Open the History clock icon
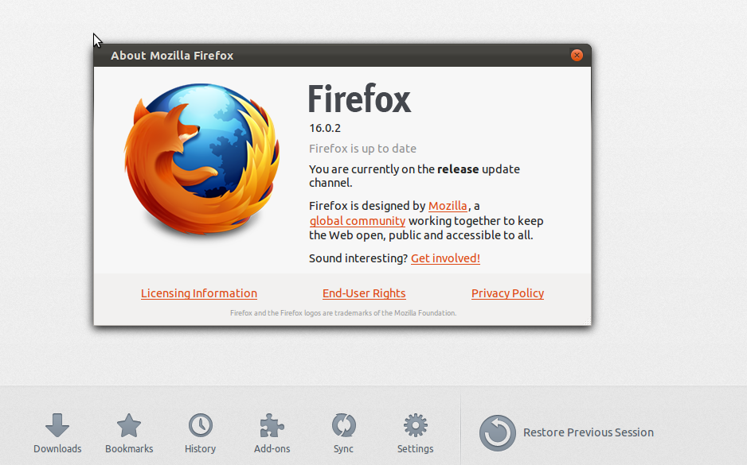This screenshot has height=465, width=747. coord(201,425)
